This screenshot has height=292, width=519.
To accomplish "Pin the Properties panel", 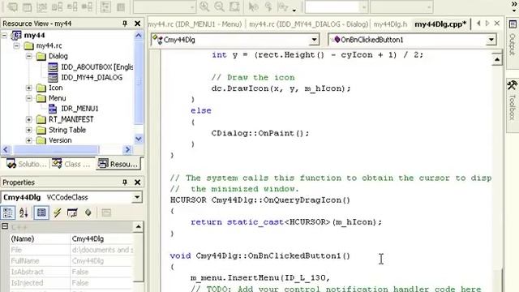I will coord(125,182).
